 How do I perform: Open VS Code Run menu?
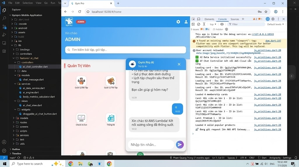(x=53, y=3)
